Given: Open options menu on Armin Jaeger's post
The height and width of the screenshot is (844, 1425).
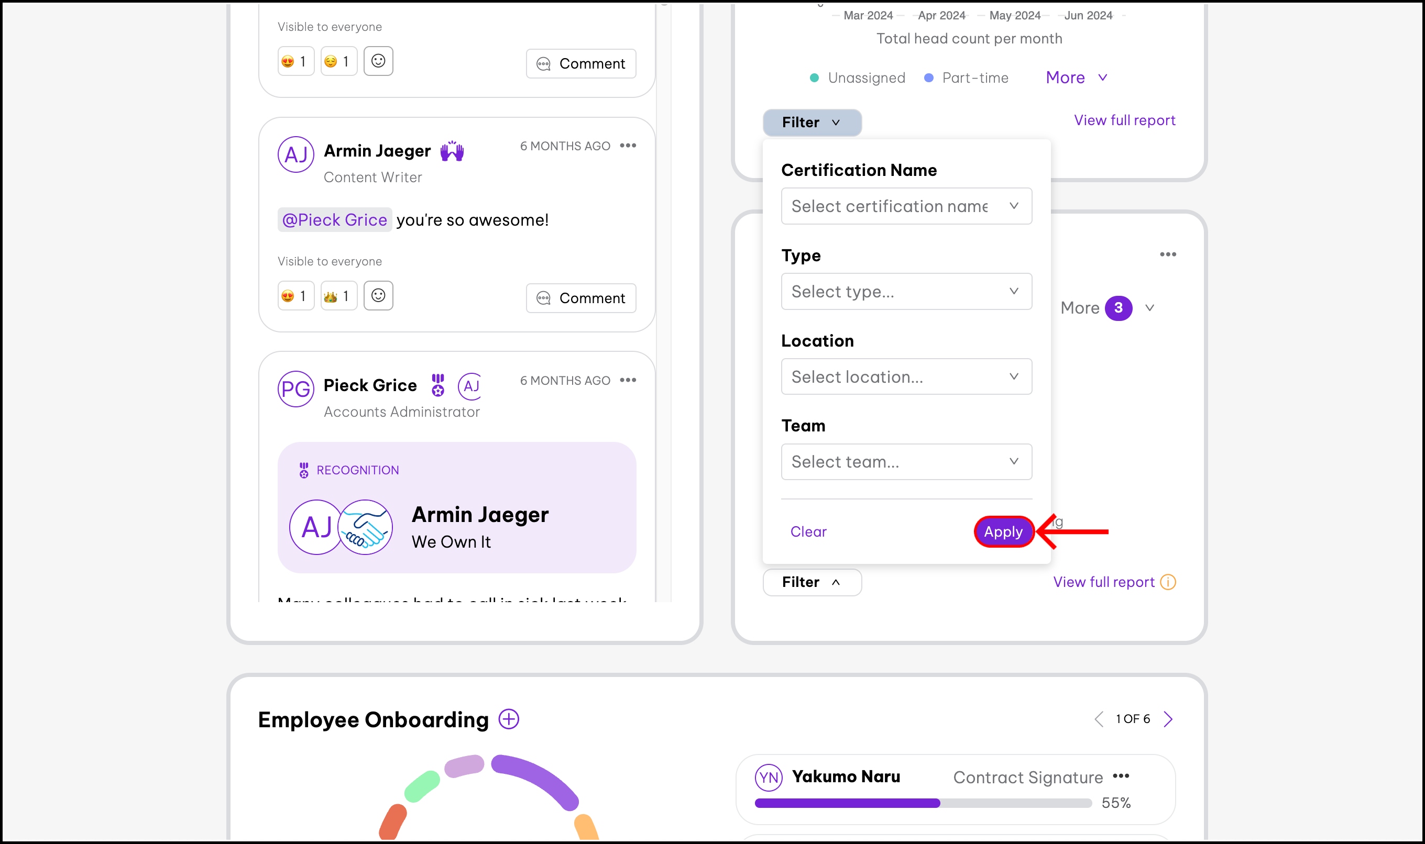Looking at the screenshot, I should coord(628,146).
